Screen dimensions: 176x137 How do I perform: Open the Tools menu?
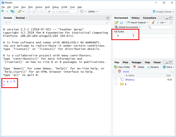coord(72,7)
